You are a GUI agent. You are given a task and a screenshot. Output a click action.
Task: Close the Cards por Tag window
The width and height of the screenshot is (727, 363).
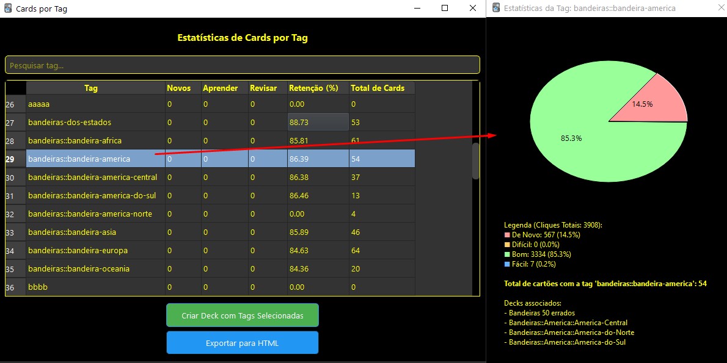472,9
